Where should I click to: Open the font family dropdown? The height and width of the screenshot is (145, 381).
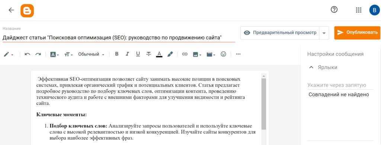pyautogui.click(x=54, y=54)
